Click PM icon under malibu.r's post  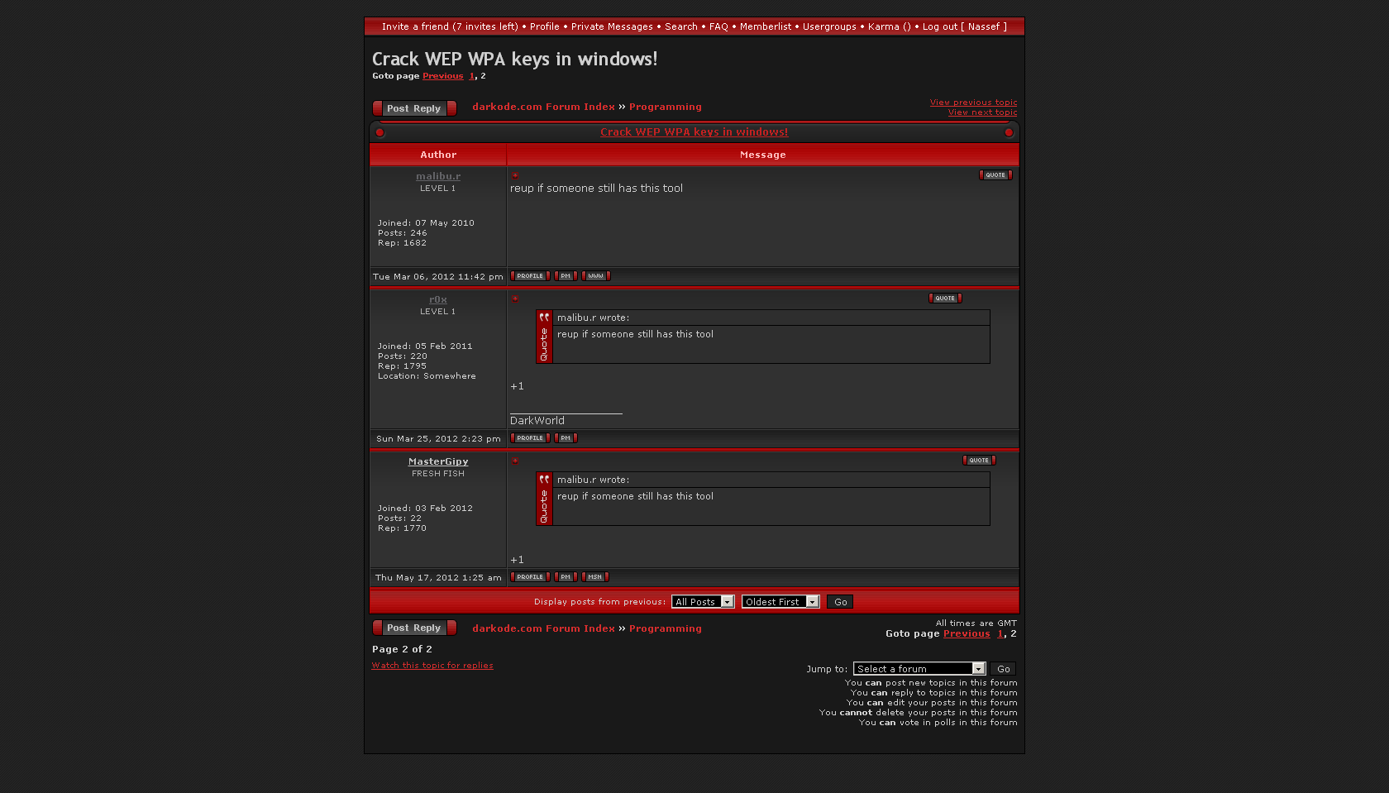(566, 276)
